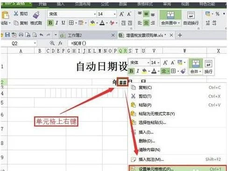The width and height of the screenshot is (230, 171).
Task: Open the mini toolbar font size 14 dropdown
Action: (x=158, y=63)
